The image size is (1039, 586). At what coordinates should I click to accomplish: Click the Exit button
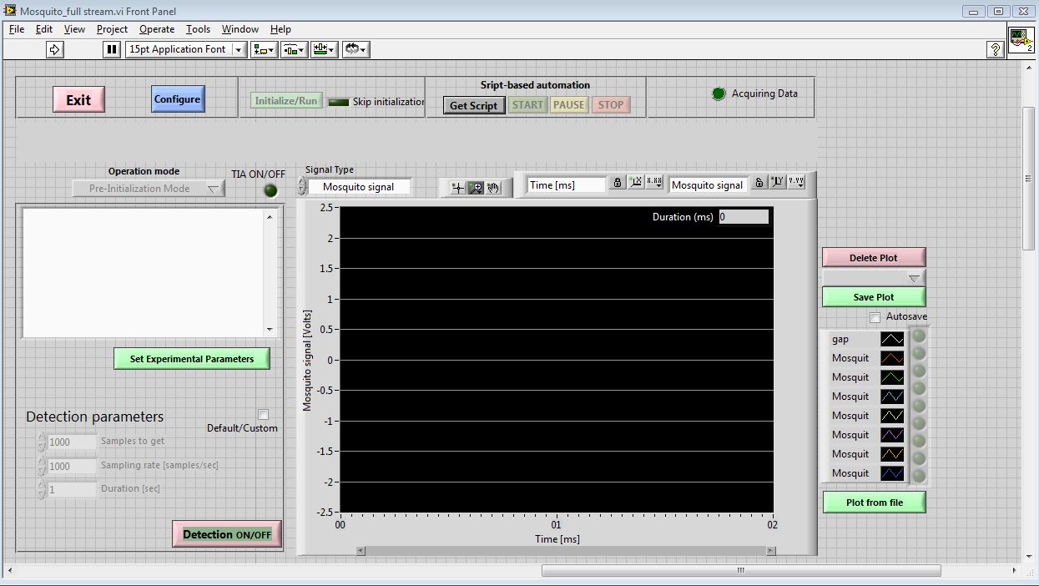(78, 100)
